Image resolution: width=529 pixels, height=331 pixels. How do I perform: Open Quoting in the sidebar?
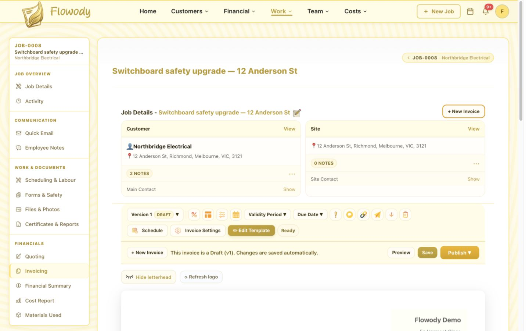point(49,256)
